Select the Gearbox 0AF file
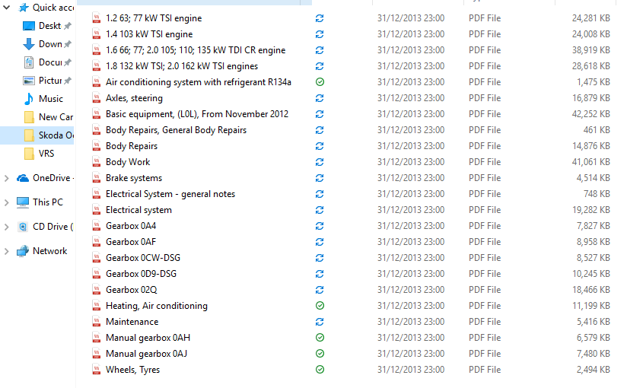This screenshot has height=388, width=627. 131,242
